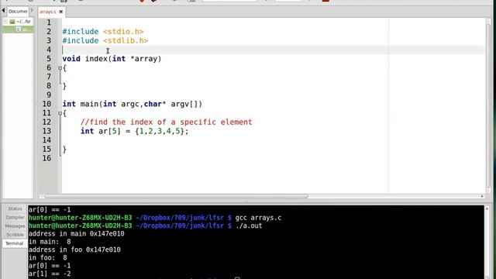This screenshot has width=496, height=279.
Task: Collapse the ~/...fsr folder tree node
Action: click(x=5, y=22)
